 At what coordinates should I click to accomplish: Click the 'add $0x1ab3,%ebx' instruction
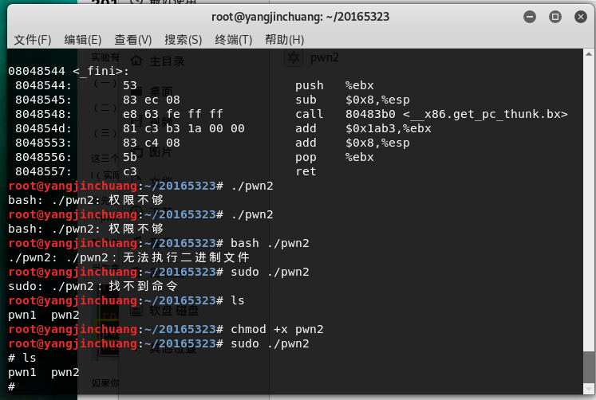363,128
